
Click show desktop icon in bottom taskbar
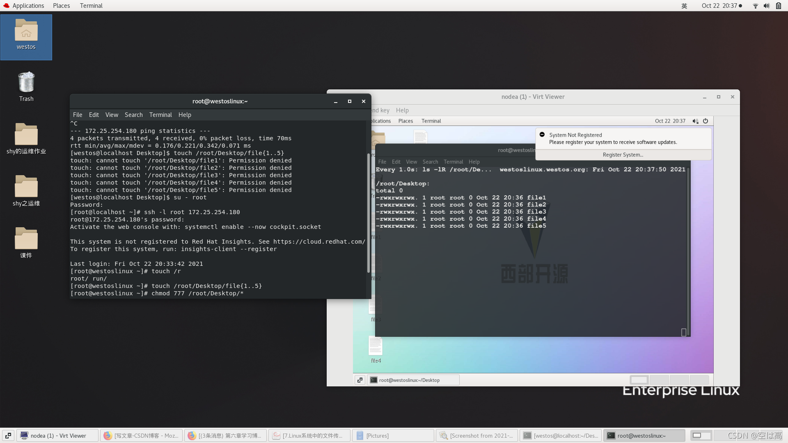coord(8,436)
